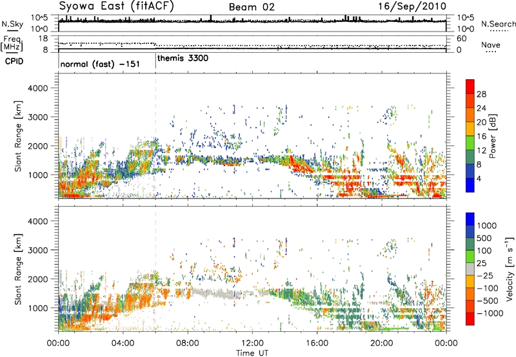516x357 pixels.
Task: Click '28' on the Power colorbar
Action: click(x=481, y=94)
